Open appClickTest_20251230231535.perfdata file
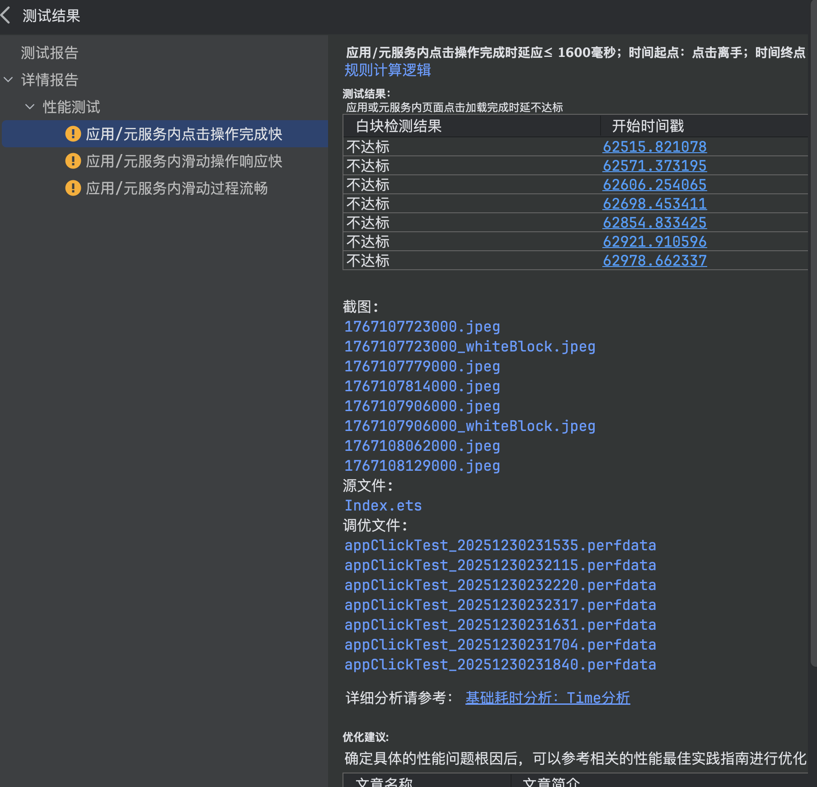Viewport: 817px width, 787px height. (x=500, y=545)
